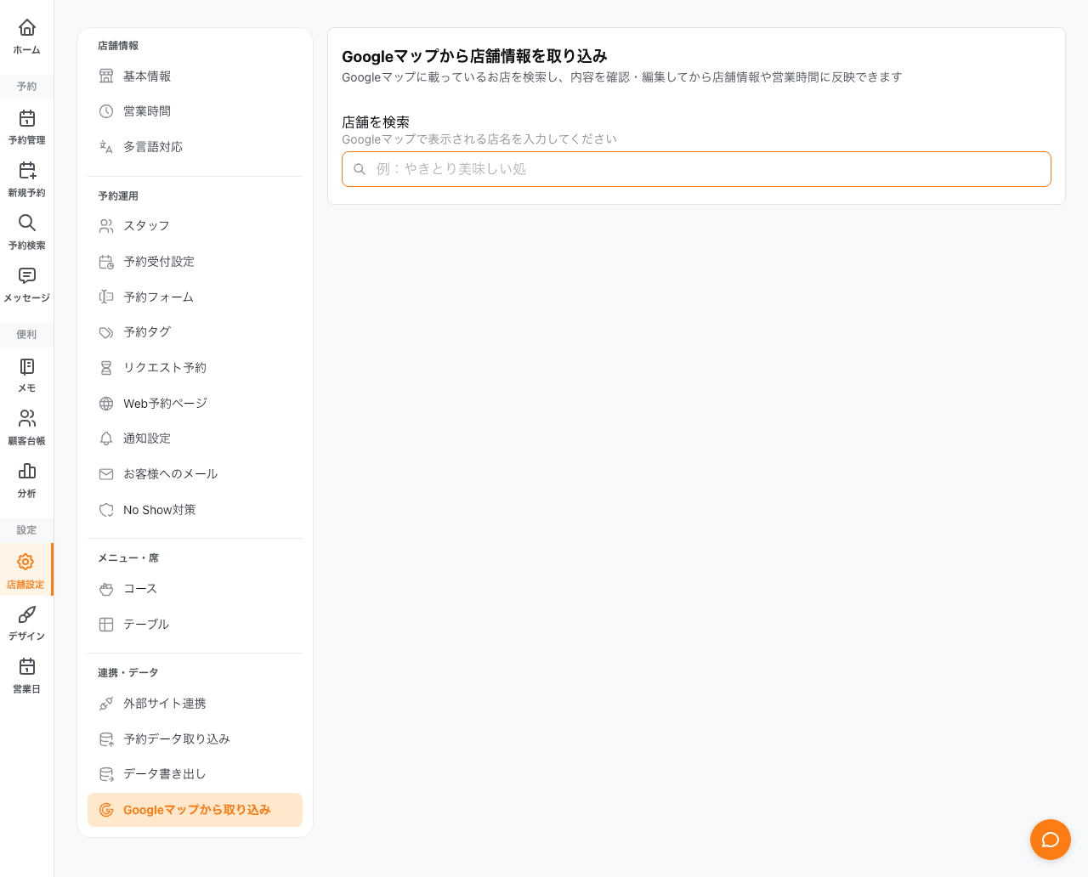Open 顧客台帳 people icon
This screenshot has height=877, width=1088.
[x=27, y=419]
